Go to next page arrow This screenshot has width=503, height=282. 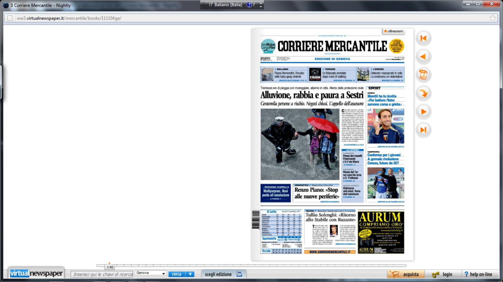424,112
